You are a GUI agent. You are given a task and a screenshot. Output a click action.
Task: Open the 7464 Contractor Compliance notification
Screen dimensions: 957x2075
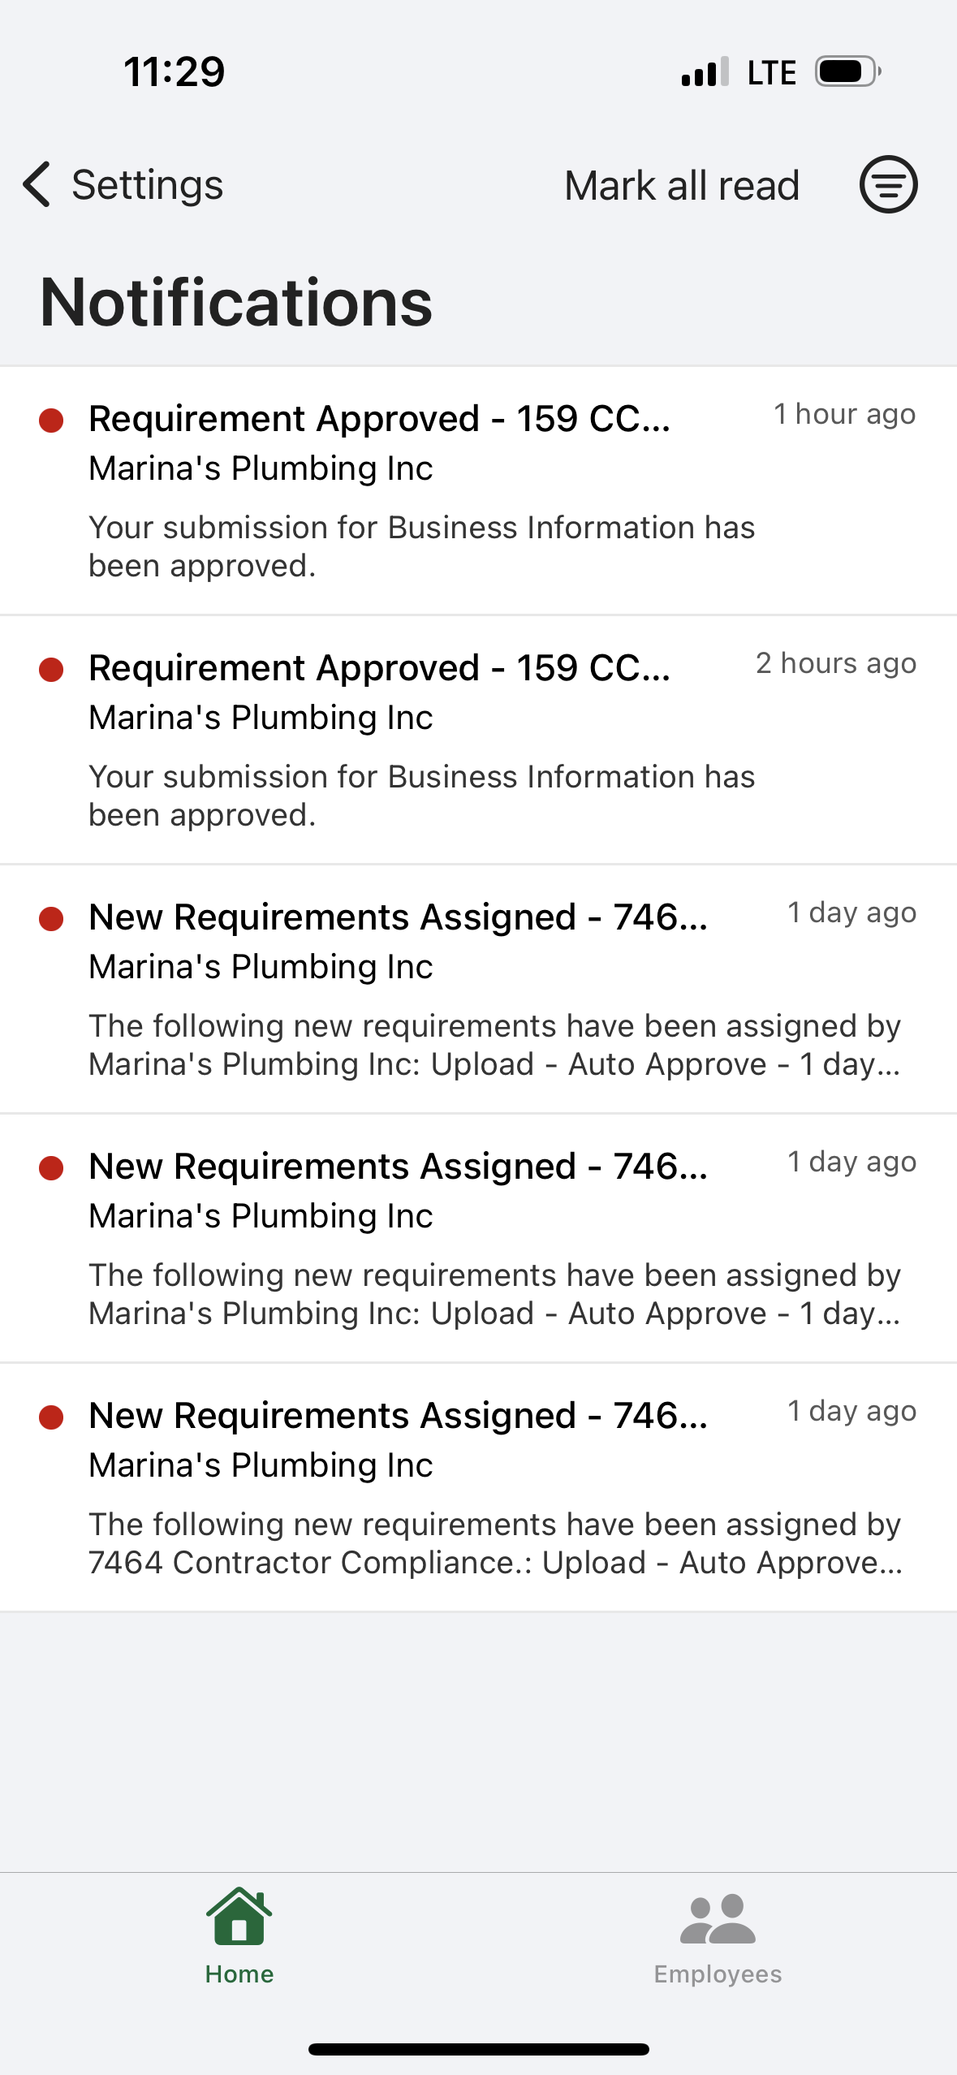(x=422, y=1487)
